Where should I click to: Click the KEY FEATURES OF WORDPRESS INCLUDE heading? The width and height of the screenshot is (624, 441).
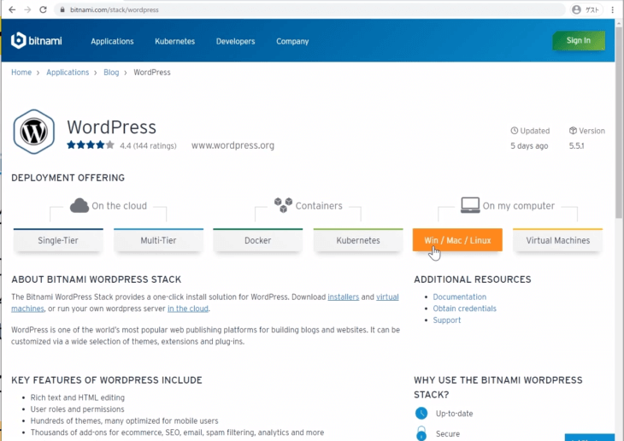(107, 380)
